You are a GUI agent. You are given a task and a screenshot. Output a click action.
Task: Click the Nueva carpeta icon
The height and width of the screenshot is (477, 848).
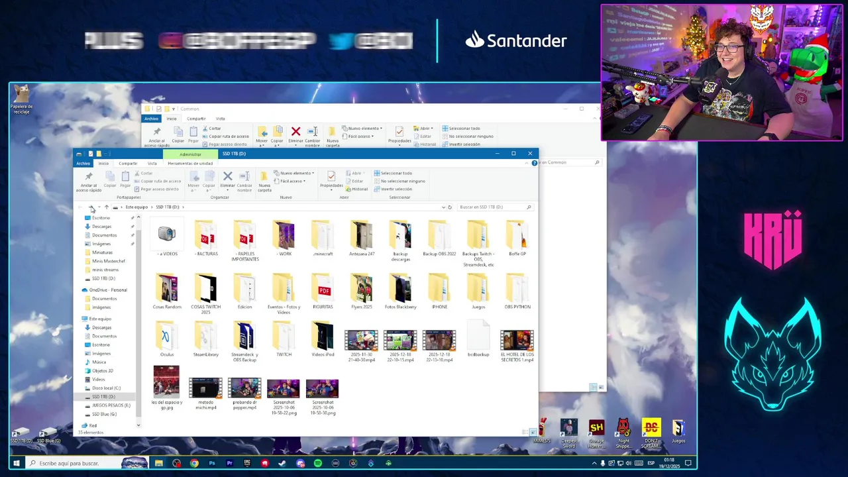point(264,176)
